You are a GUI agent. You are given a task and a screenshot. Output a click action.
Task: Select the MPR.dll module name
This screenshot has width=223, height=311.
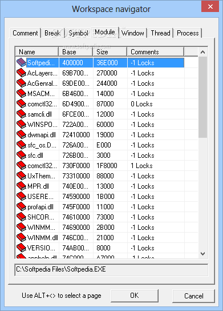(x=38, y=186)
